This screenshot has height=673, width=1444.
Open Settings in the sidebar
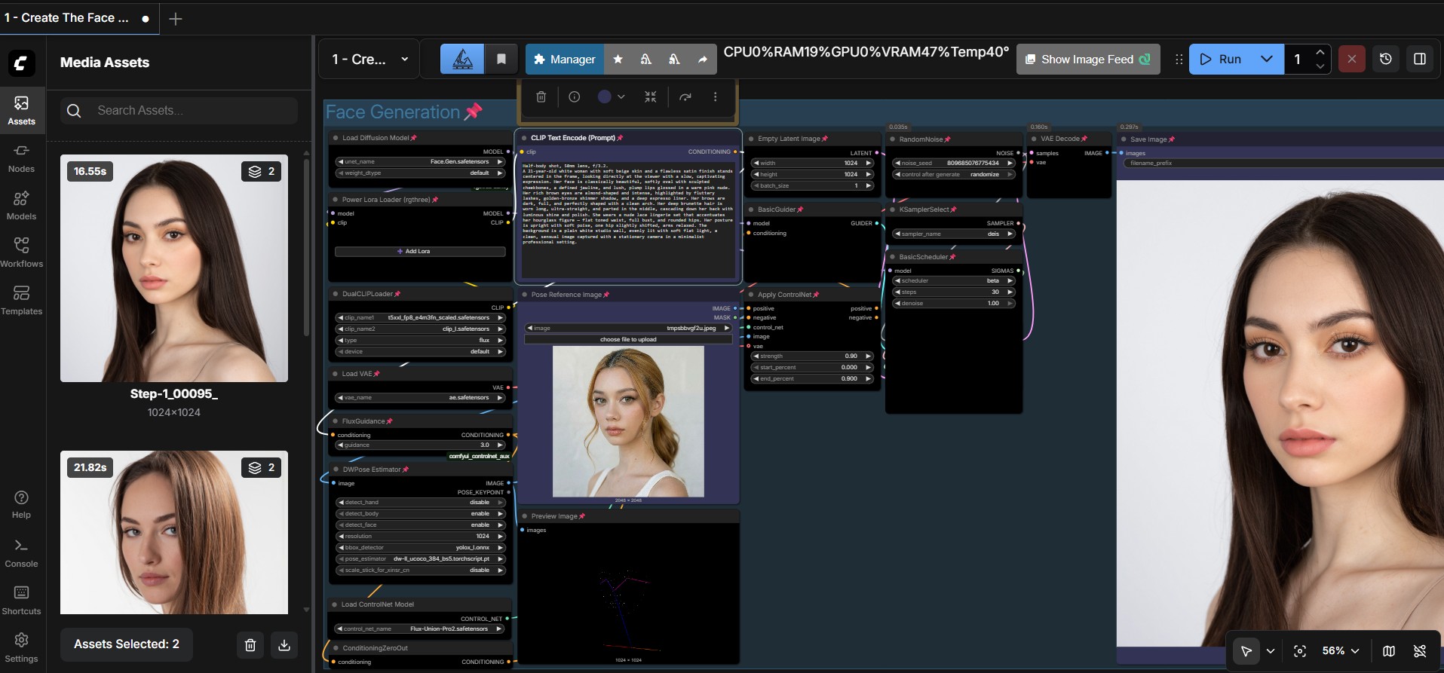(21, 648)
